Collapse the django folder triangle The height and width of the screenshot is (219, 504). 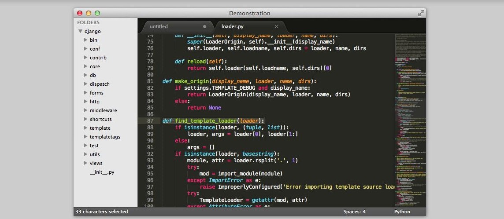coord(80,31)
